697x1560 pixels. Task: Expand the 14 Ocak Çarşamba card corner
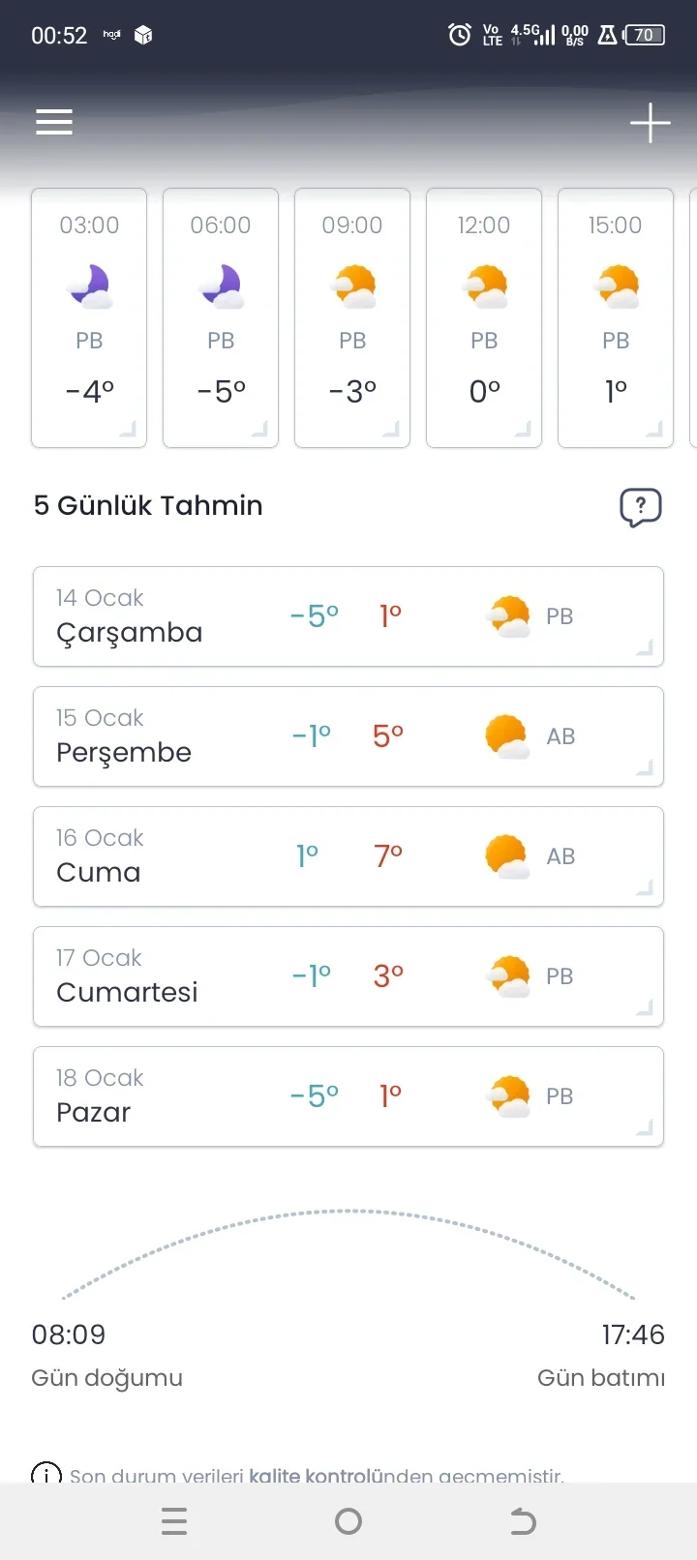click(645, 647)
